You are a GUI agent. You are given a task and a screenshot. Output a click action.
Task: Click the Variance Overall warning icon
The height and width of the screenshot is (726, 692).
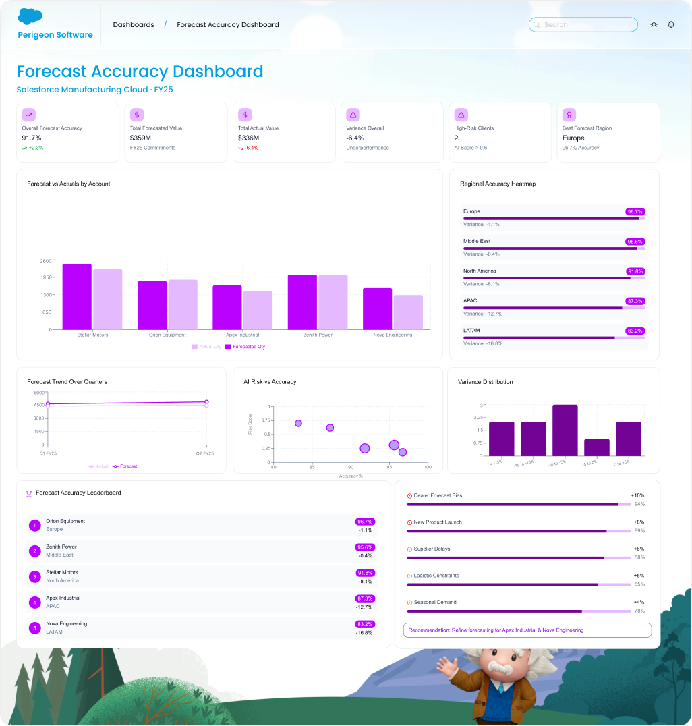tap(353, 115)
